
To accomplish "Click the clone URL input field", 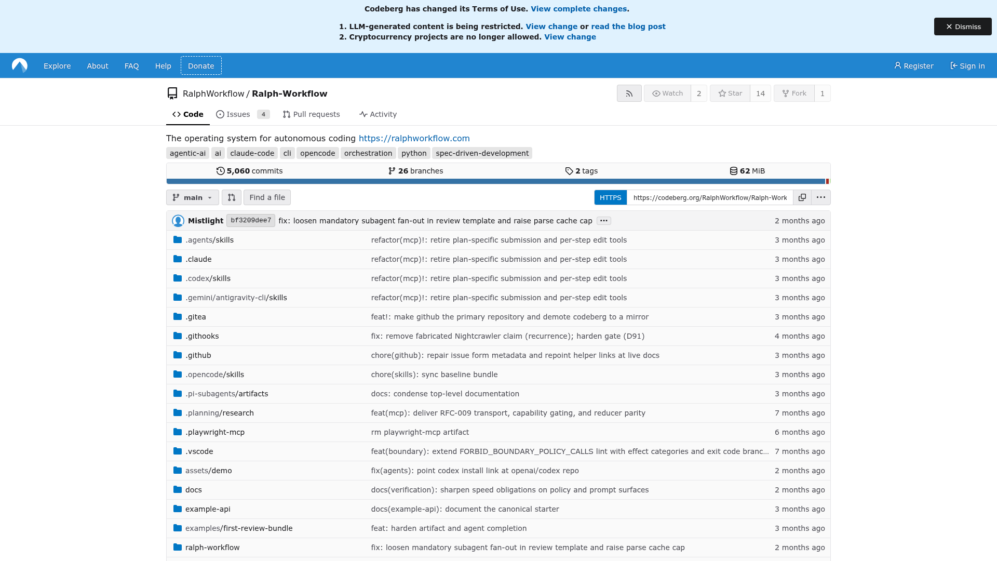I will coord(710,197).
